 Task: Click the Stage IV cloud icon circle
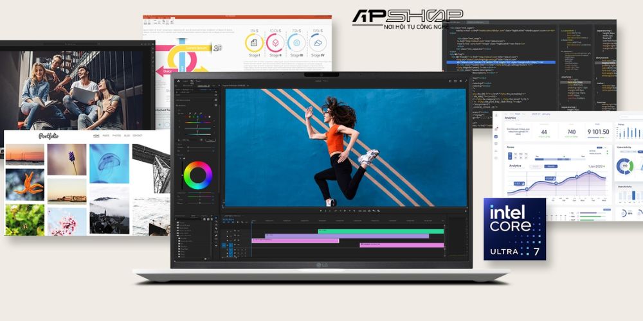click(x=318, y=42)
